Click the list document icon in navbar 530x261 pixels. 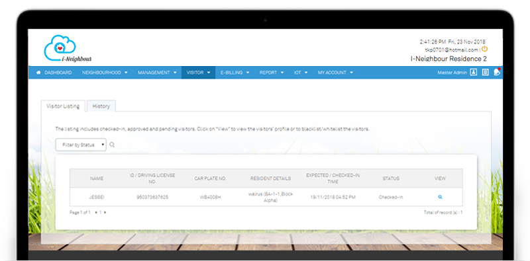point(486,72)
